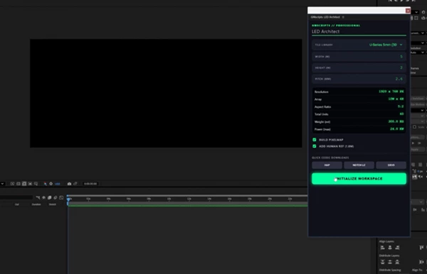Click the second icon in viewer bottom toolbar
The height and width of the screenshot is (274, 427).
click(19, 184)
